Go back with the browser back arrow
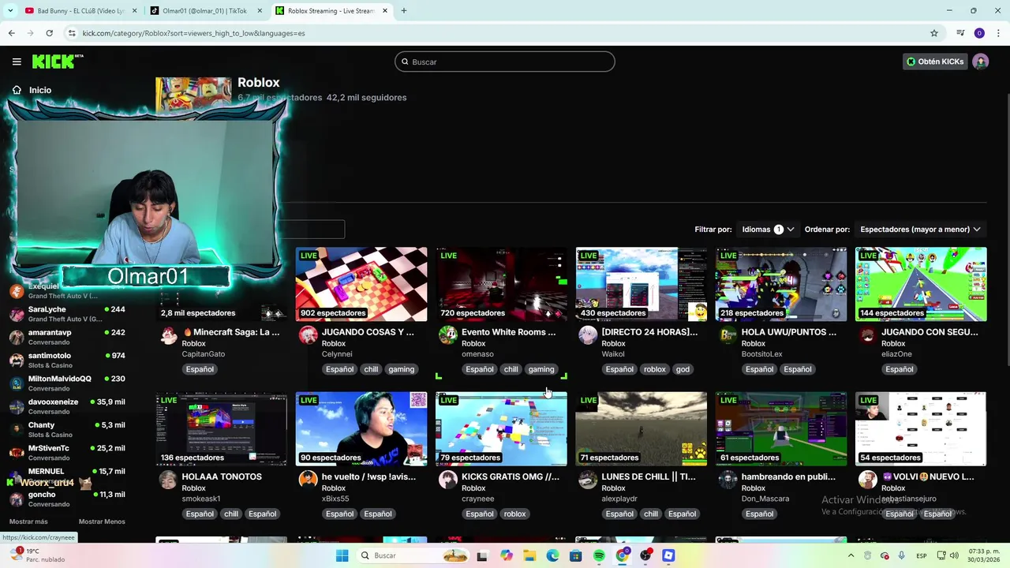Image resolution: width=1010 pixels, height=568 pixels. pos(11,33)
